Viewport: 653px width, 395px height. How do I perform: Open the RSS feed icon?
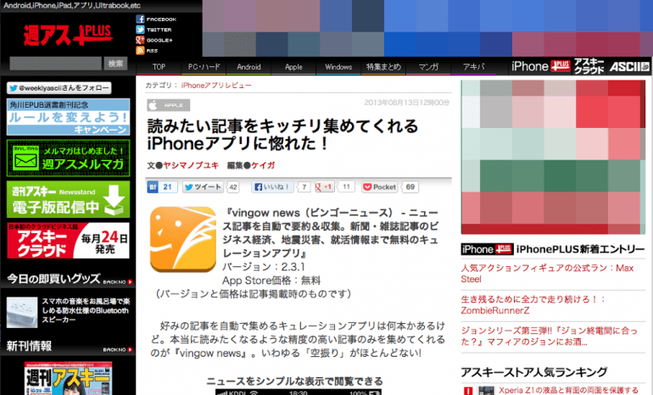tap(140, 50)
